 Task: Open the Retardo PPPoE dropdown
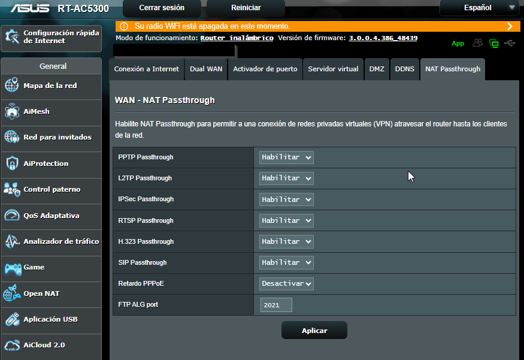(x=286, y=283)
